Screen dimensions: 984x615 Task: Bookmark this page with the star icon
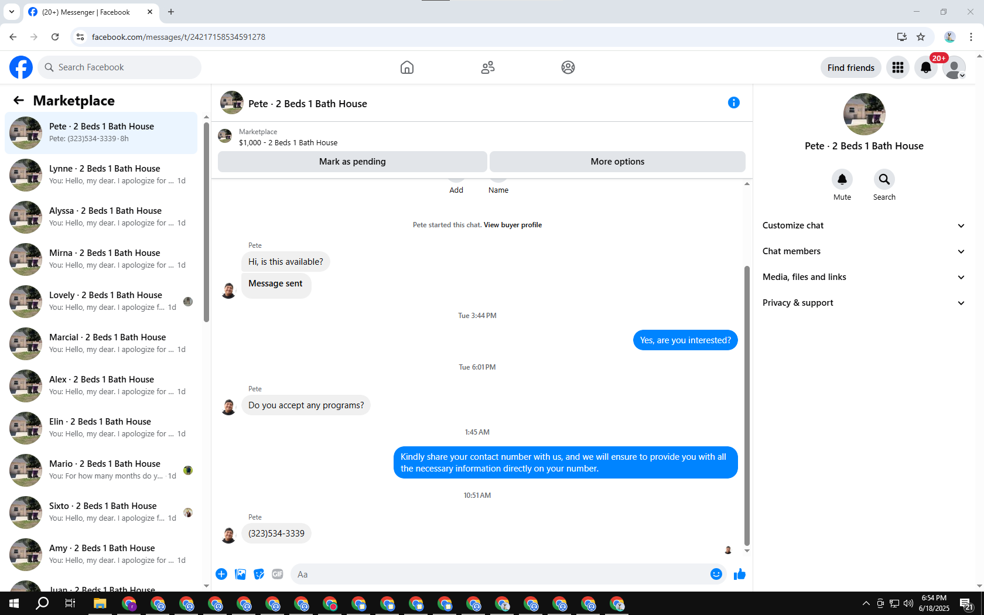point(921,37)
